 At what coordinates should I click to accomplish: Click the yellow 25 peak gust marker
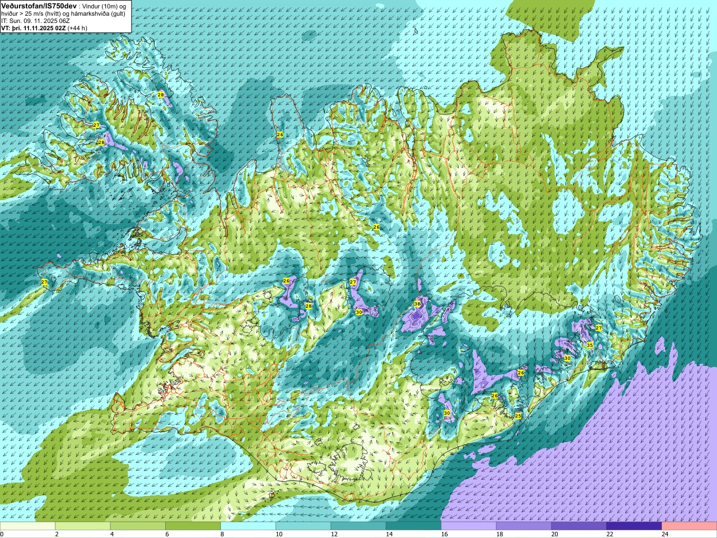[x=518, y=416]
